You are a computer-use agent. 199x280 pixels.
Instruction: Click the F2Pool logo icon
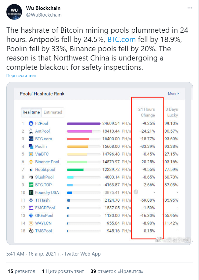(x=31, y=123)
